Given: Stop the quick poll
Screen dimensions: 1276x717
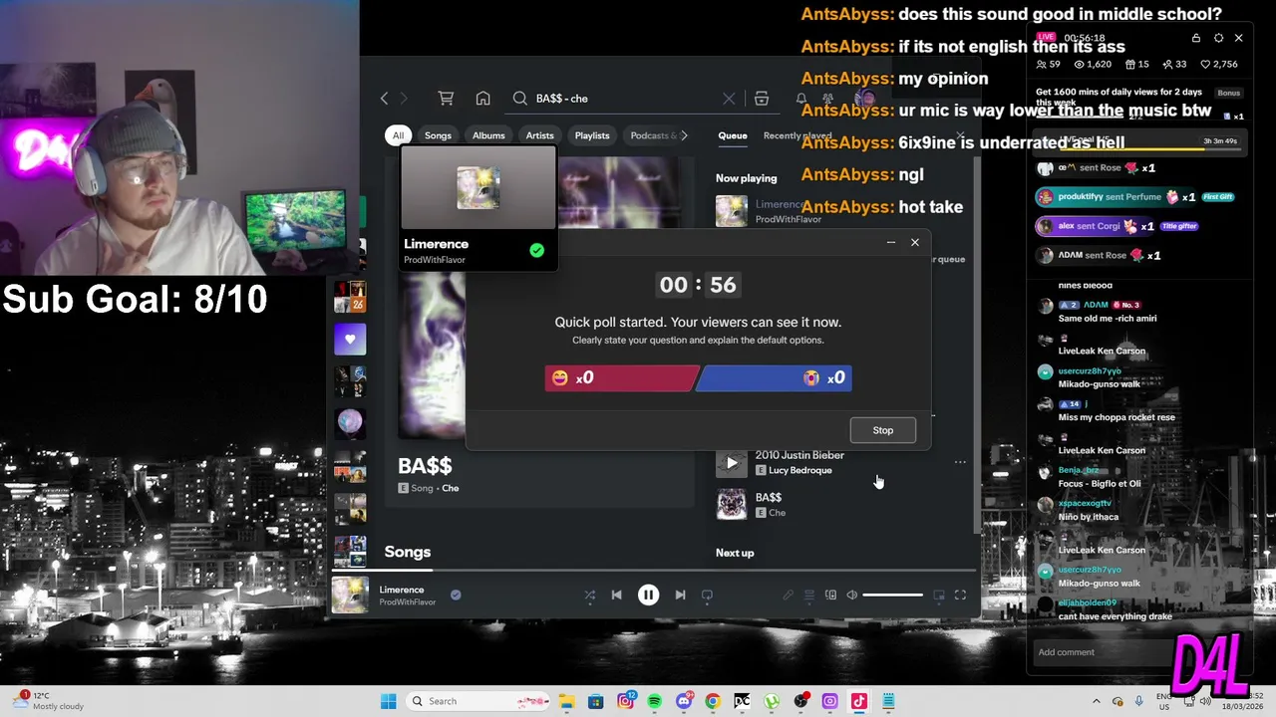Looking at the screenshot, I should tap(882, 430).
